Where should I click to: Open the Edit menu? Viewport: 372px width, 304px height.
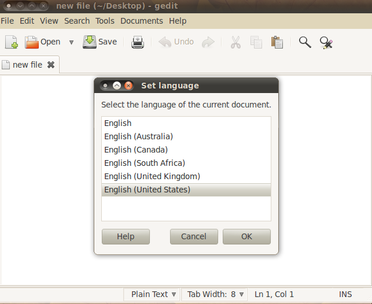pos(27,21)
